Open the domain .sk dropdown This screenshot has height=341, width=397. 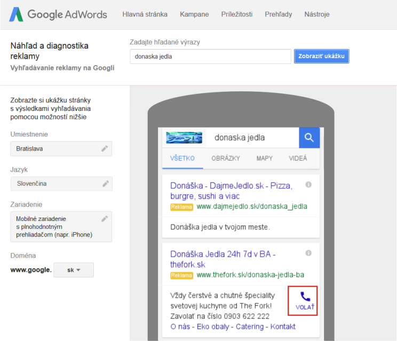(x=74, y=270)
